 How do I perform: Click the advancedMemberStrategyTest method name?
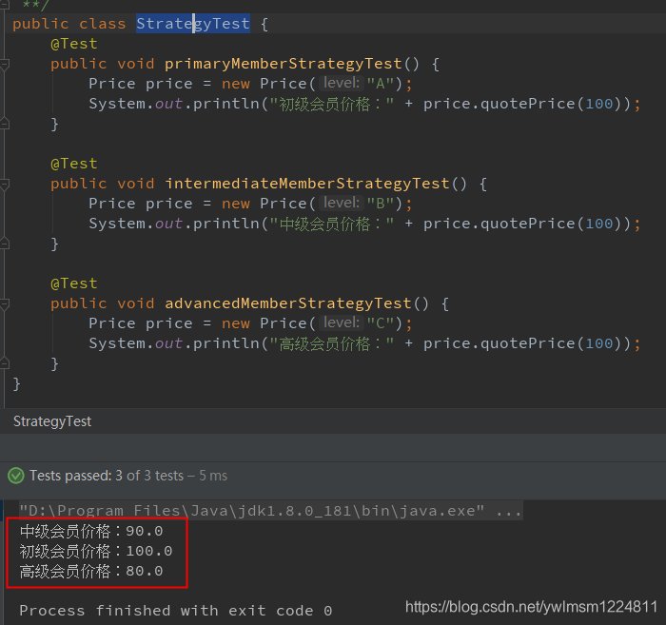(x=288, y=303)
